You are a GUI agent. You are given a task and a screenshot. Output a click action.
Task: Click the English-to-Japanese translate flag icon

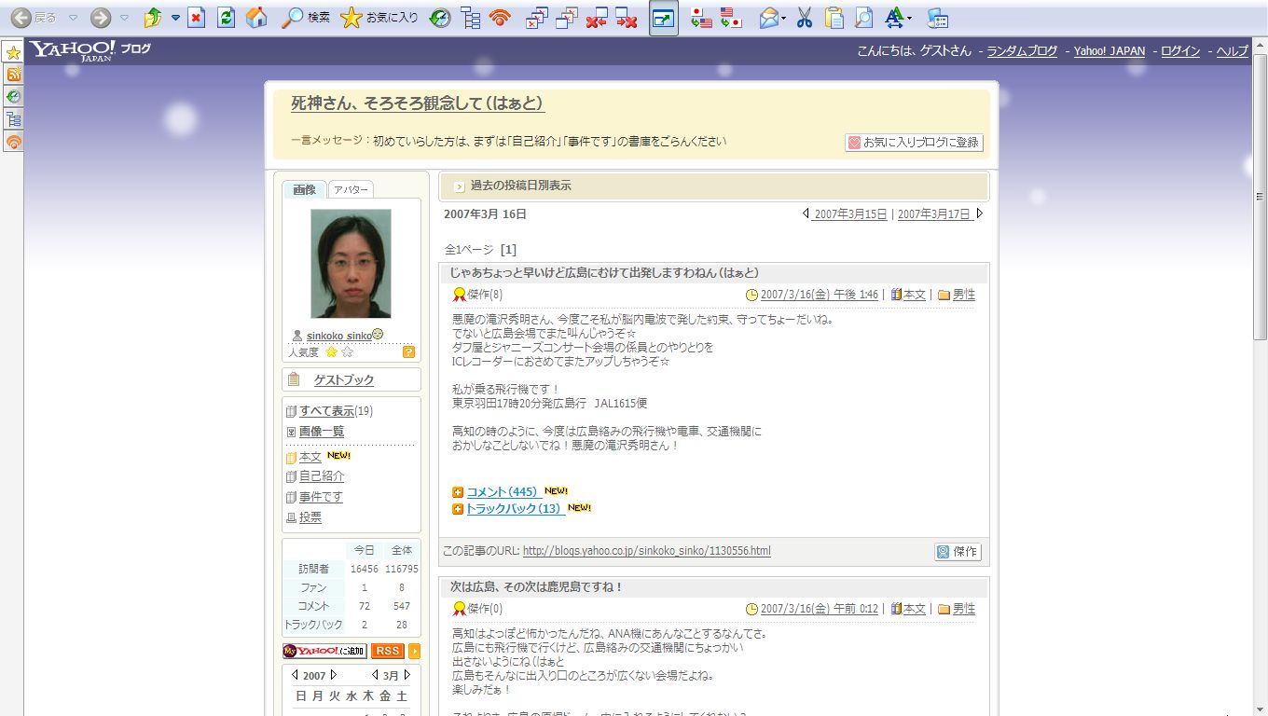pos(732,18)
